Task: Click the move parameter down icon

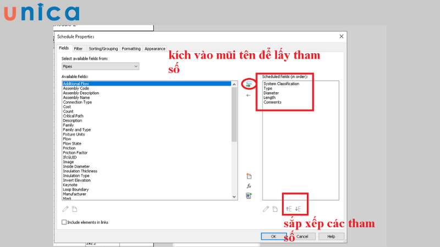Action: point(298,209)
